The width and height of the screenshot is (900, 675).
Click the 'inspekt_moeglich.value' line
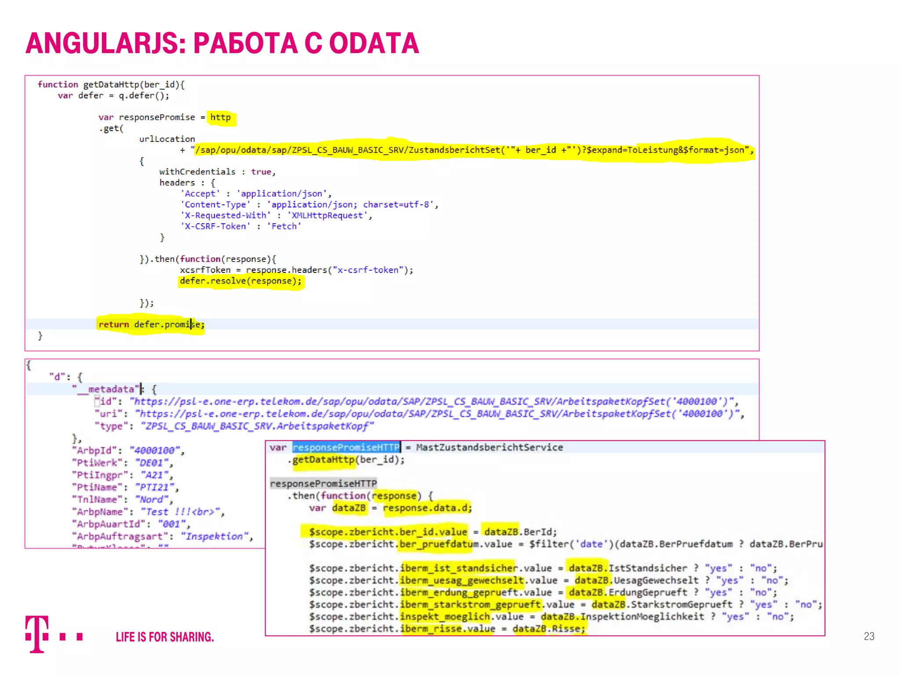coord(552,617)
